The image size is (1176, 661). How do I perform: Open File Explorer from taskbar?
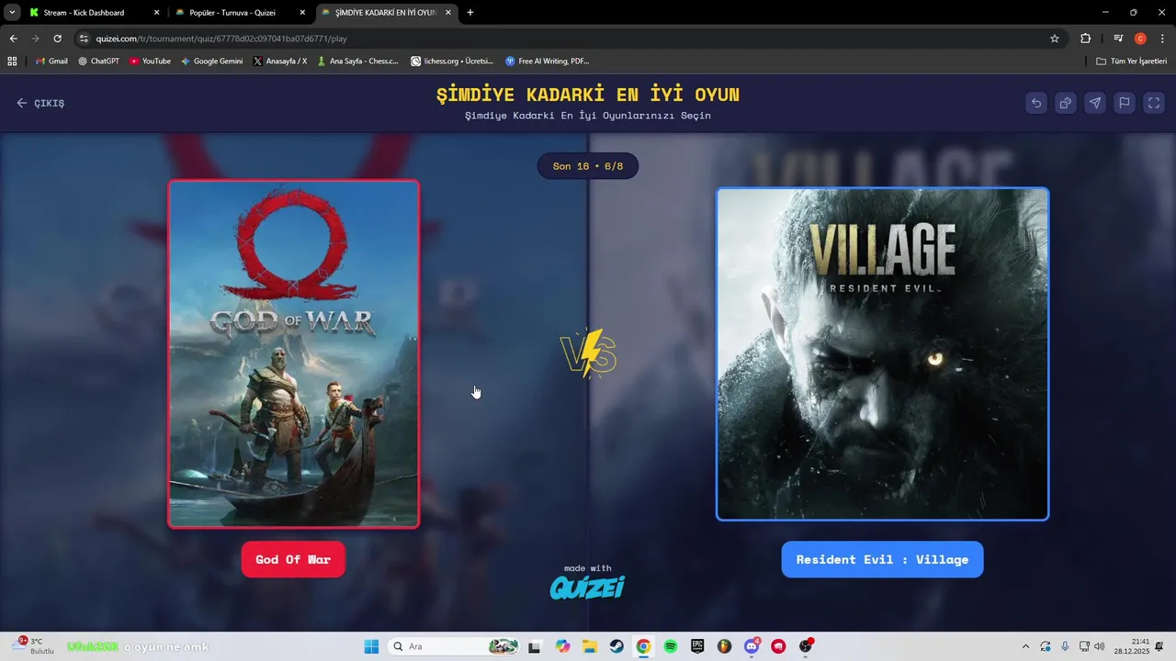[589, 646]
